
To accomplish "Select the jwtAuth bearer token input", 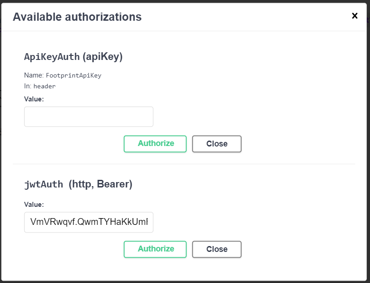I will [x=88, y=222].
